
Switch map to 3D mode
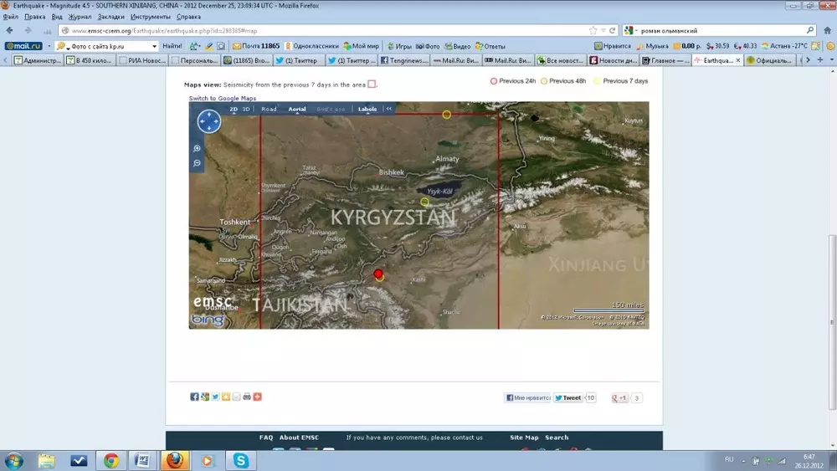pos(246,109)
